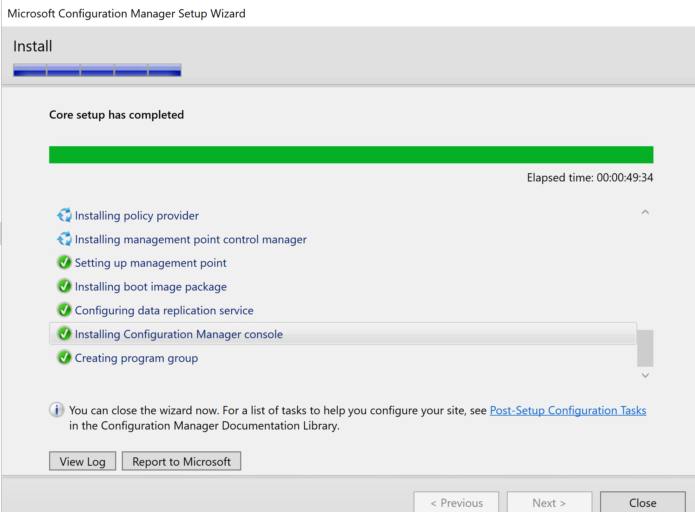Click the blue Install stage progress indicator
695x512 pixels.
click(x=97, y=70)
